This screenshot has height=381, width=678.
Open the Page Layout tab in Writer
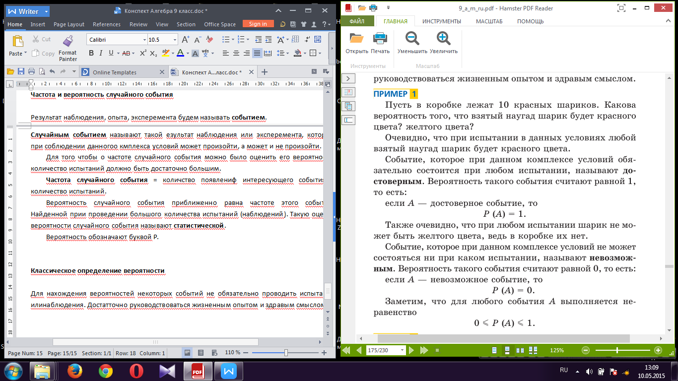click(69, 24)
